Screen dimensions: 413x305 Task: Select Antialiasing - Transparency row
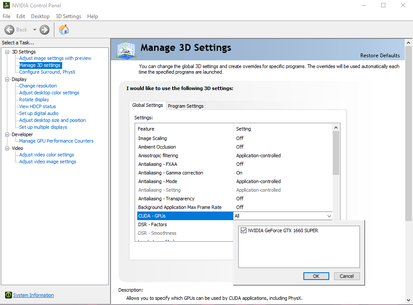tap(234, 199)
